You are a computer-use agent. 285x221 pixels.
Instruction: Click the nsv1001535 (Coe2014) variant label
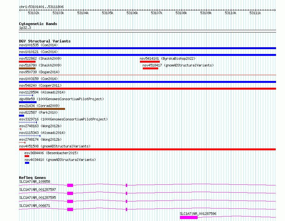(x=38, y=45)
